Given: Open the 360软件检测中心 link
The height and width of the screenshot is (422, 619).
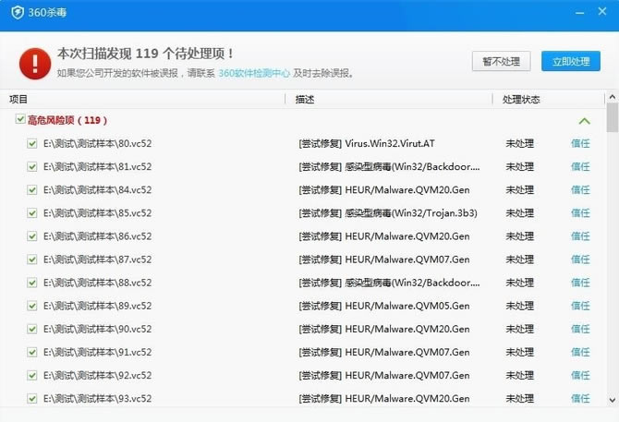Looking at the screenshot, I should 254,73.
